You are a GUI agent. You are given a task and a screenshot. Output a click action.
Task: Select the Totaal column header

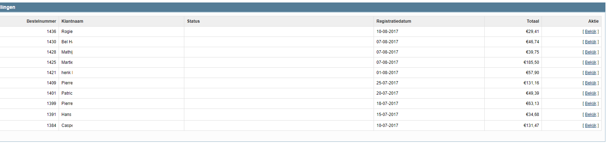(533, 21)
